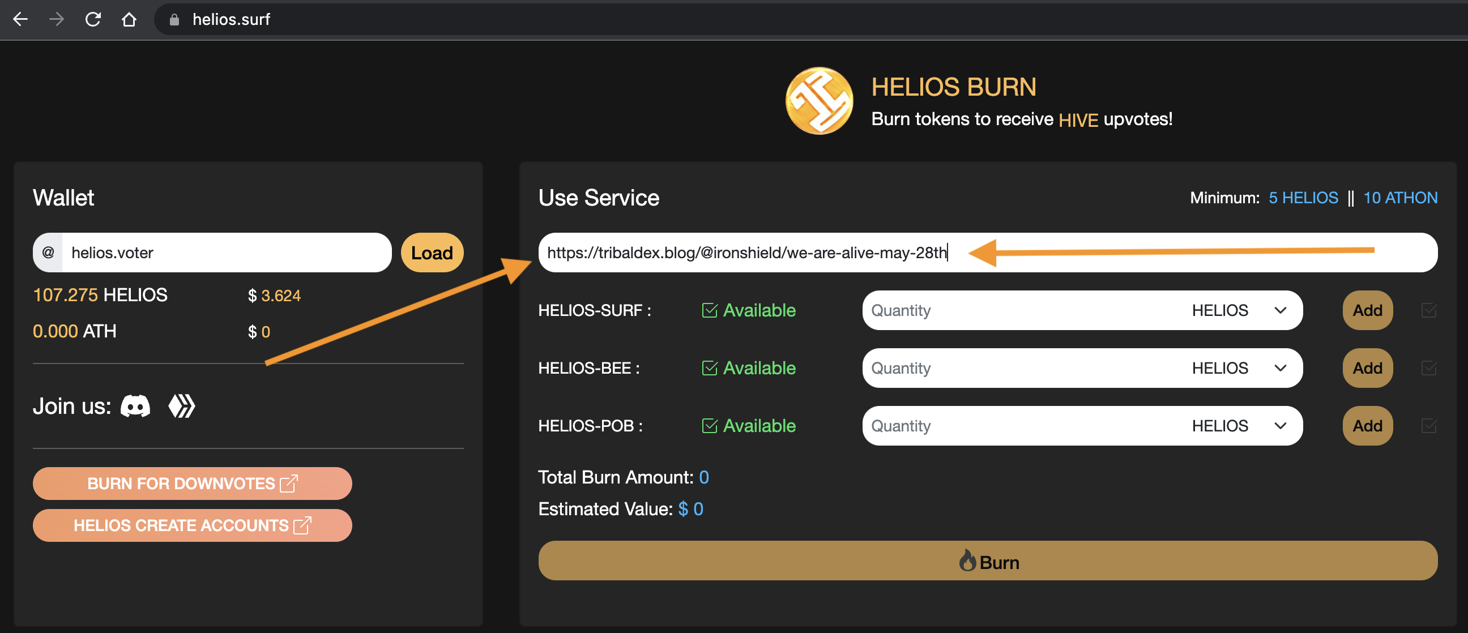Click the Burn button

click(988, 561)
